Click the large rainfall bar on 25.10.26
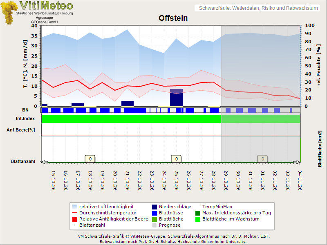This screenshot has height=245, width=327. (176, 98)
